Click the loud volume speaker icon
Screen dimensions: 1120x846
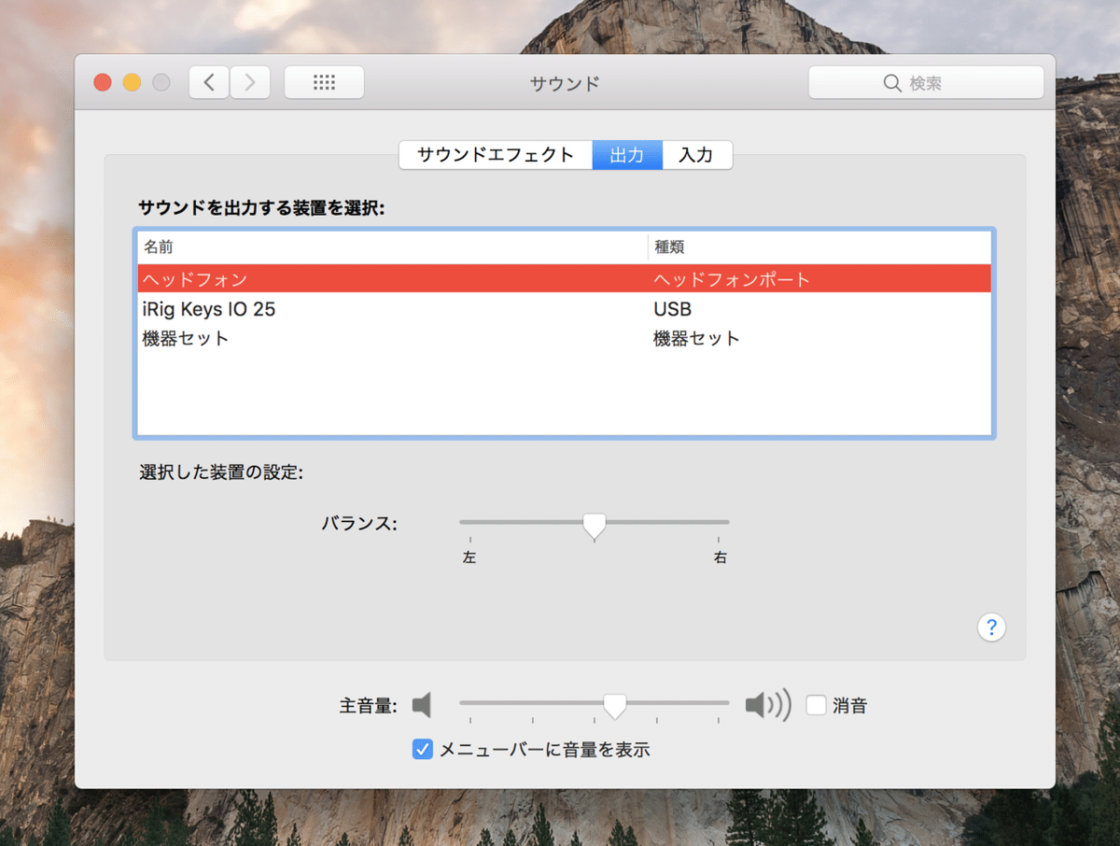click(767, 705)
